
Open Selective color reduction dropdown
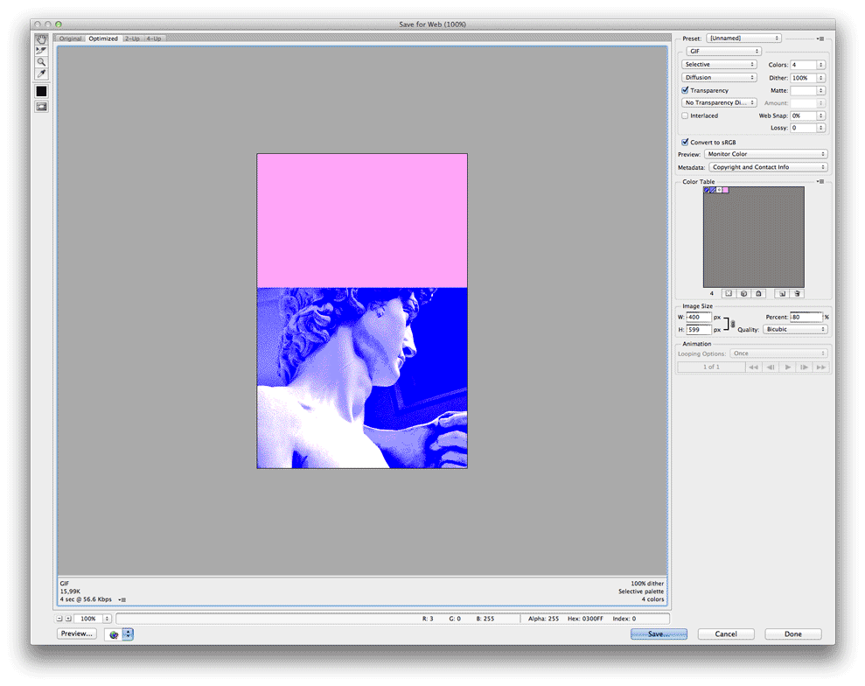pos(719,65)
